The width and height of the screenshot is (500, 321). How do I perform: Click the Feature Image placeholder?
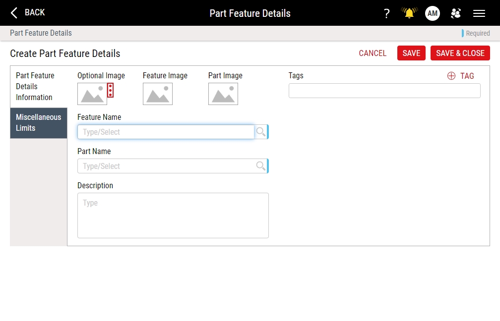coord(158,94)
